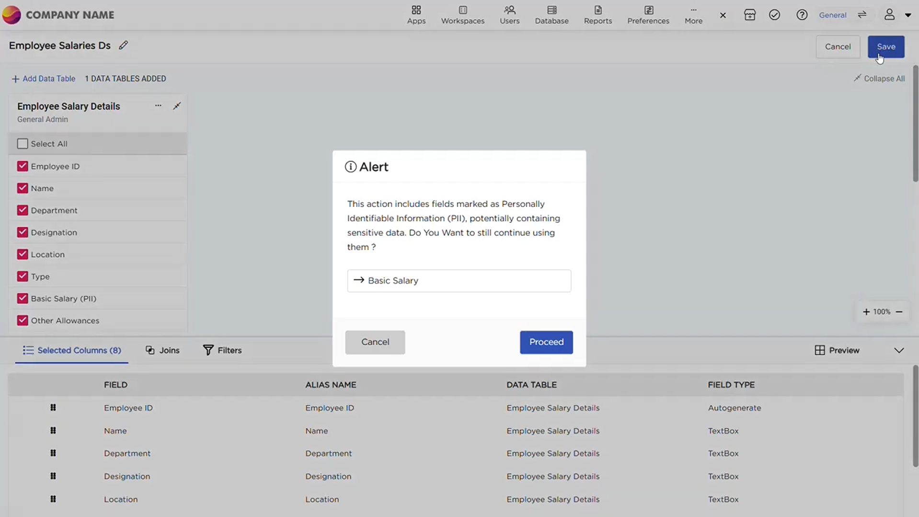This screenshot has width=919, height=517.
Task: Open Preferences from top navigation
Action: pos(648,15)
